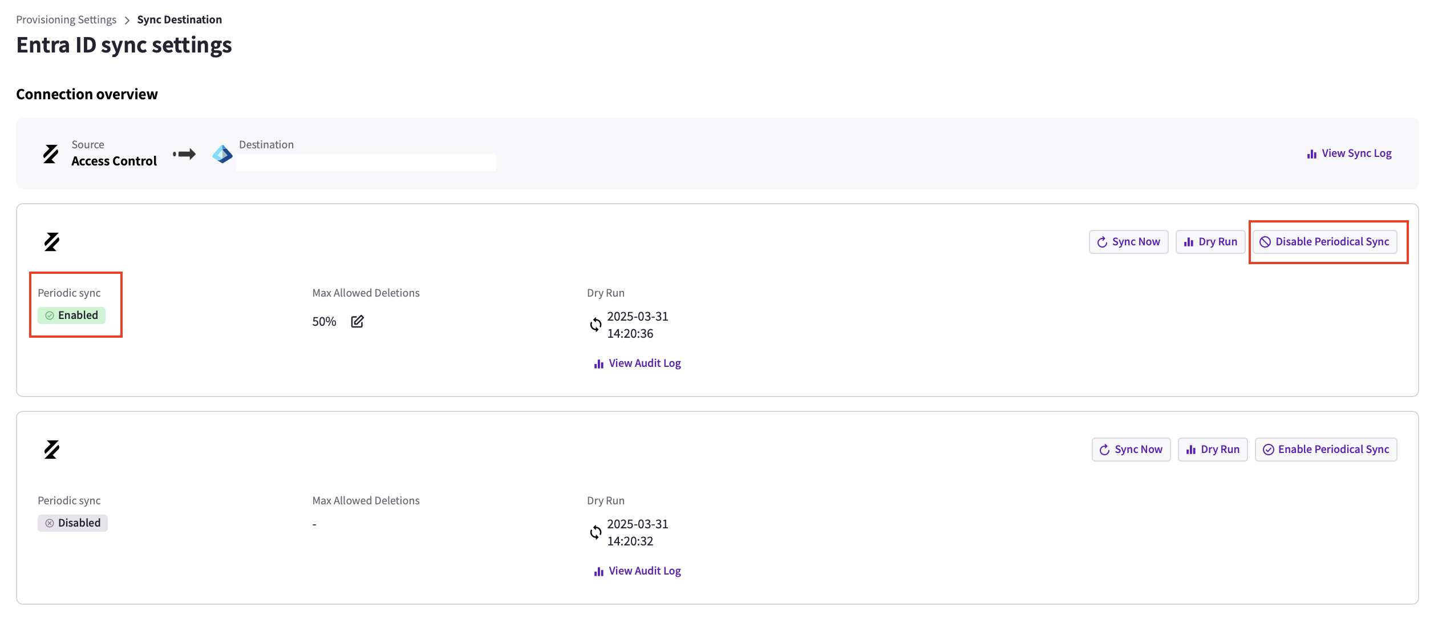Screen dimensions: 1434x631
Task: Disable periodical sync for the first card
Action: tap(1324, 242)
